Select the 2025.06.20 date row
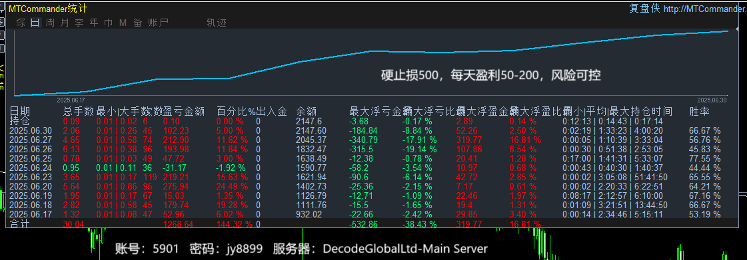The image size is (747, 260). 31,186
